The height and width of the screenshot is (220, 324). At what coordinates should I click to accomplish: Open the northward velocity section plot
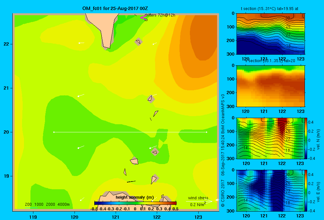(270, 138)
